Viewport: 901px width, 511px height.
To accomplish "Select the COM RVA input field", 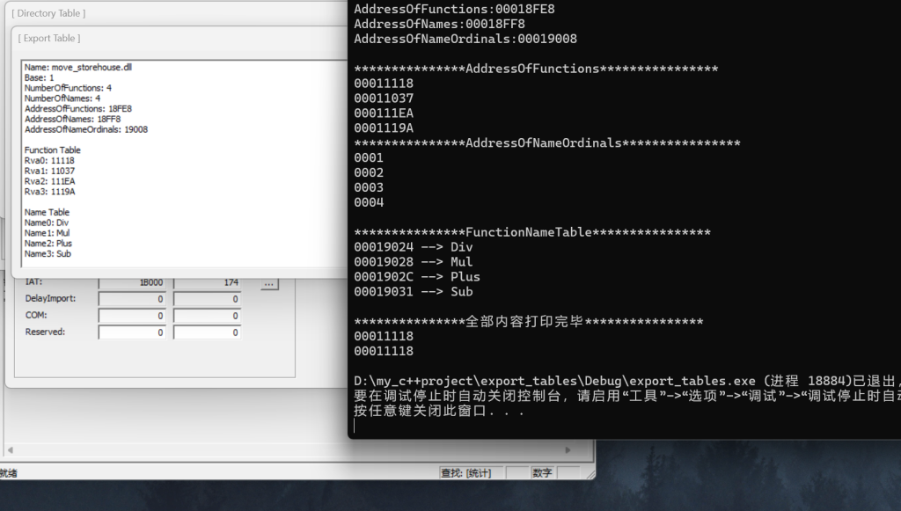I will [x=132, y=316].
